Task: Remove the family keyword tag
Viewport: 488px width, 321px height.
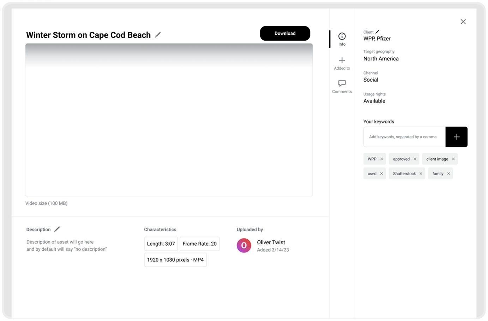Action: coord(448,174)
